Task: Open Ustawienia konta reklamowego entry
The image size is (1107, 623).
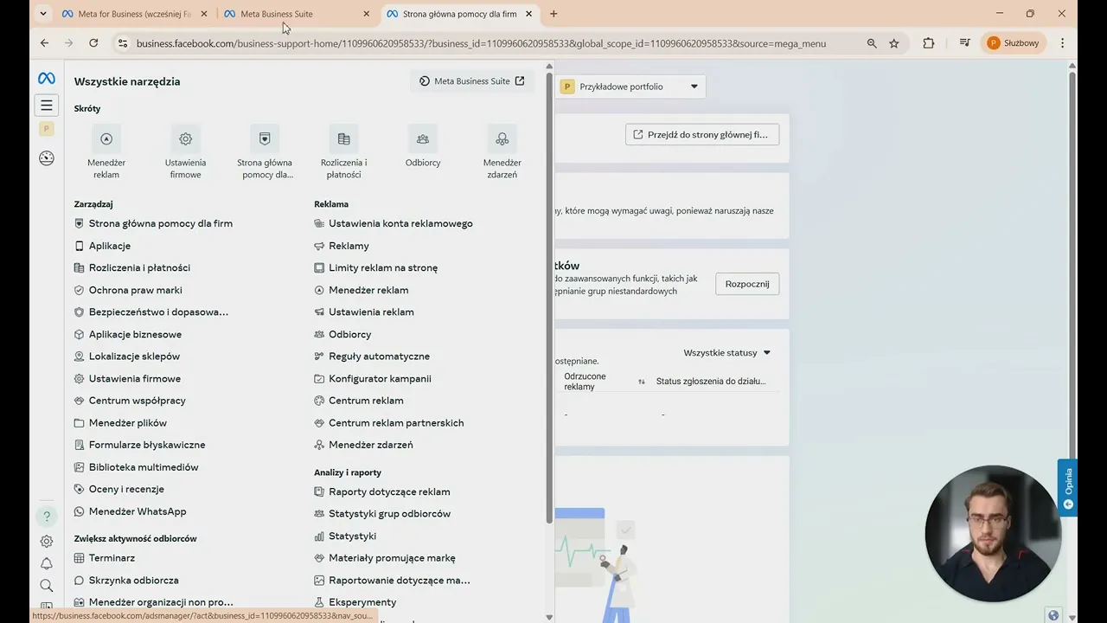Action: (x=394, y=223)
